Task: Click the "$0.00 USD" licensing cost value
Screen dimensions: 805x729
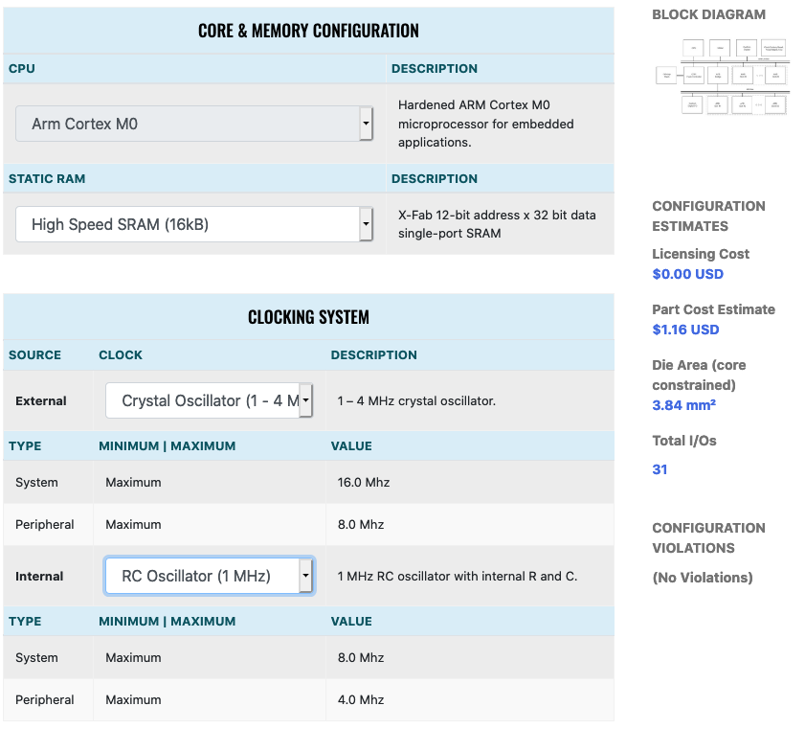Action: click(x=687, y=274)
